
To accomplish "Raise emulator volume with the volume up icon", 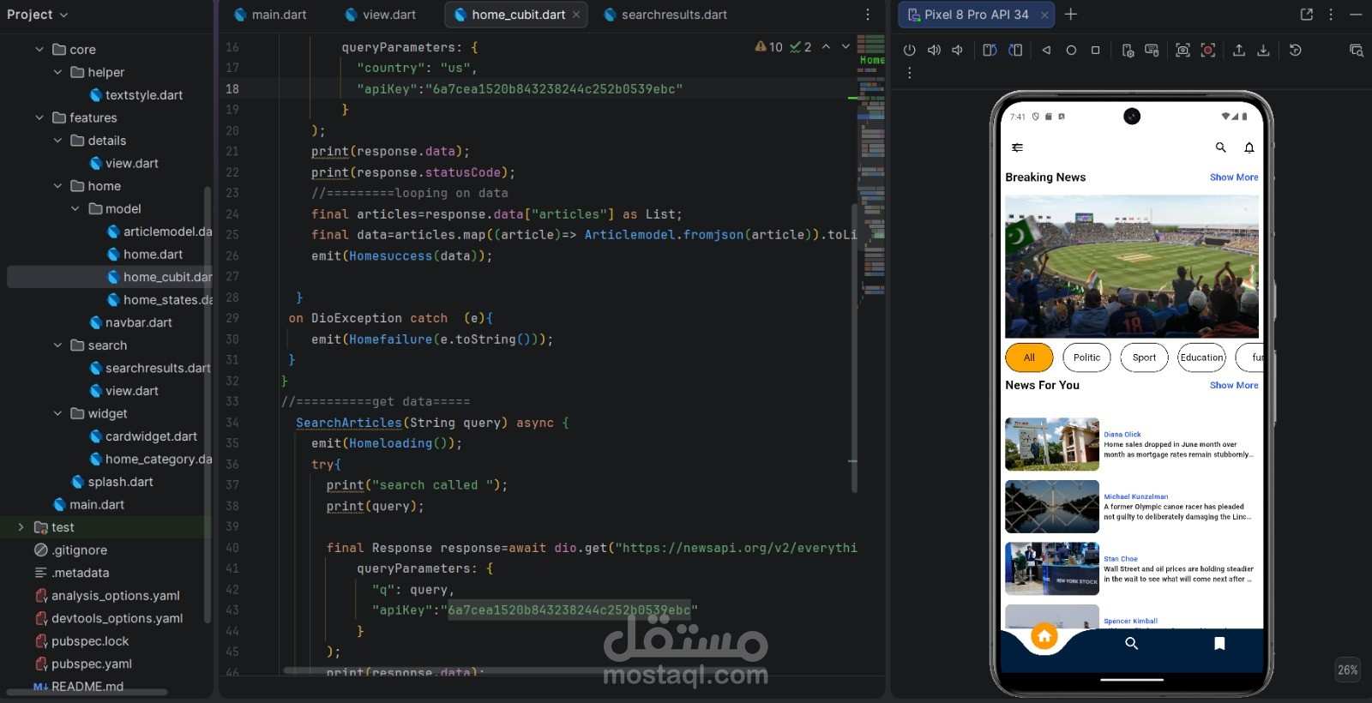I will [934, 51].
